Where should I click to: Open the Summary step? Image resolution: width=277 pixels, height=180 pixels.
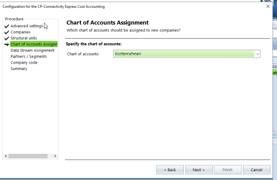pyautogui.click(x=19, y=69)
